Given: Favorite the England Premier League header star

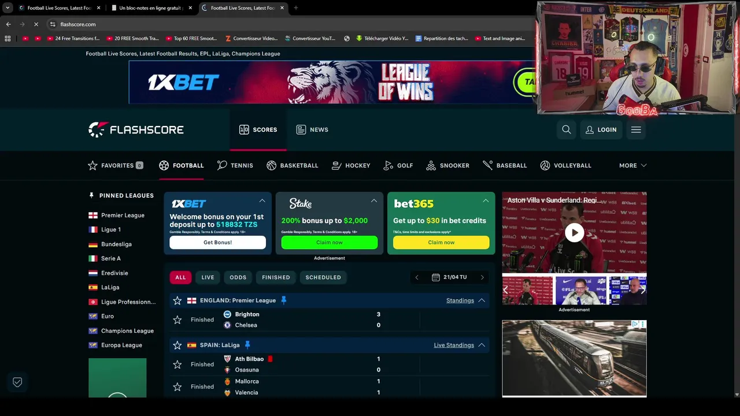Looking at the screenshot, I should [177, 300].
